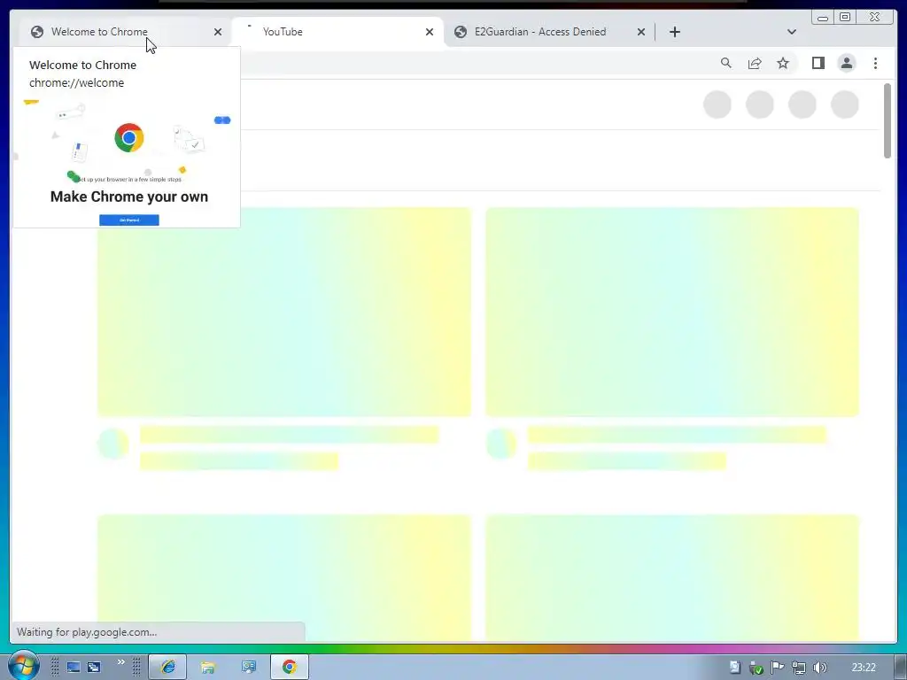Close the Welcome to Chrome tab
Viewport: 907px width, 680px height.
point(218,32)
